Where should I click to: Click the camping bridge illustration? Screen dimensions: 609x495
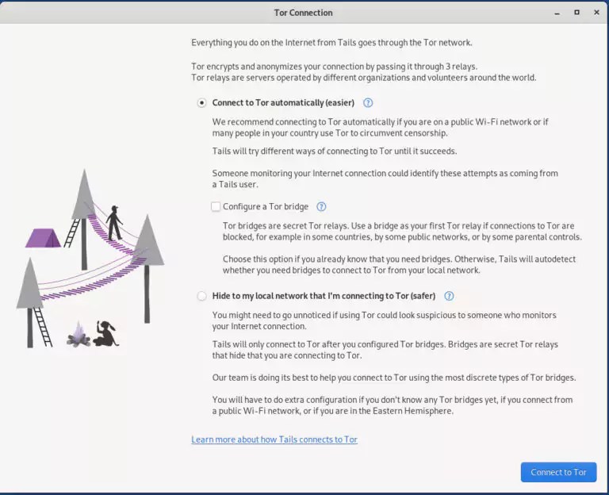(90, 259)
